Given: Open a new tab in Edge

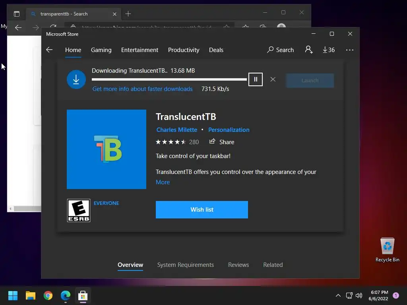Looking at the screenshot, I should [x=128, y=14].
